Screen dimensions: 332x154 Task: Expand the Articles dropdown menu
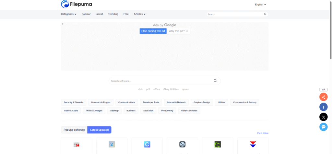click(x=140, y=14)
